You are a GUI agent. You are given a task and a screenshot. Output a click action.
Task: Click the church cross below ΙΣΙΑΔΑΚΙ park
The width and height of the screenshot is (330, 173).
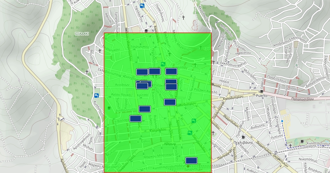(87, 72)
